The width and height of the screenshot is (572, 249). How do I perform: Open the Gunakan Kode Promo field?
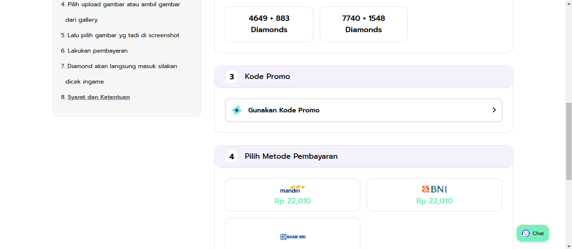(364, 110)
